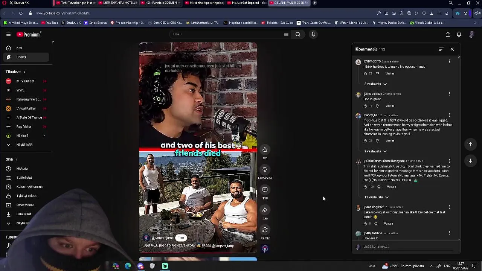Screen dimensions: 482x271
Task: Open MTV Uutiset channel
Action: point(24,81)
